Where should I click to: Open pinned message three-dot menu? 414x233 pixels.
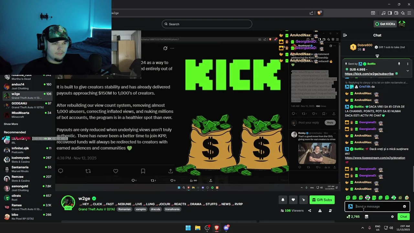pyautogui.click(x=408, y=64)
